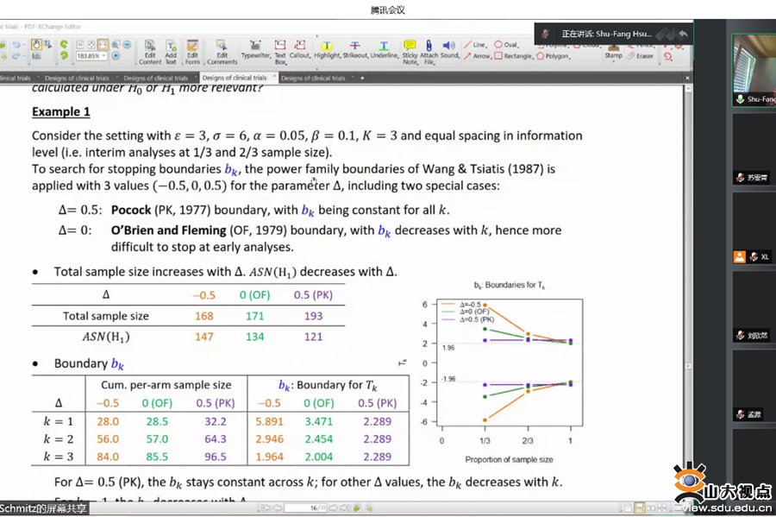This screenshot has width=776, height=517.
Task: Click the Add Text button
Action: [x=171, y=51]
